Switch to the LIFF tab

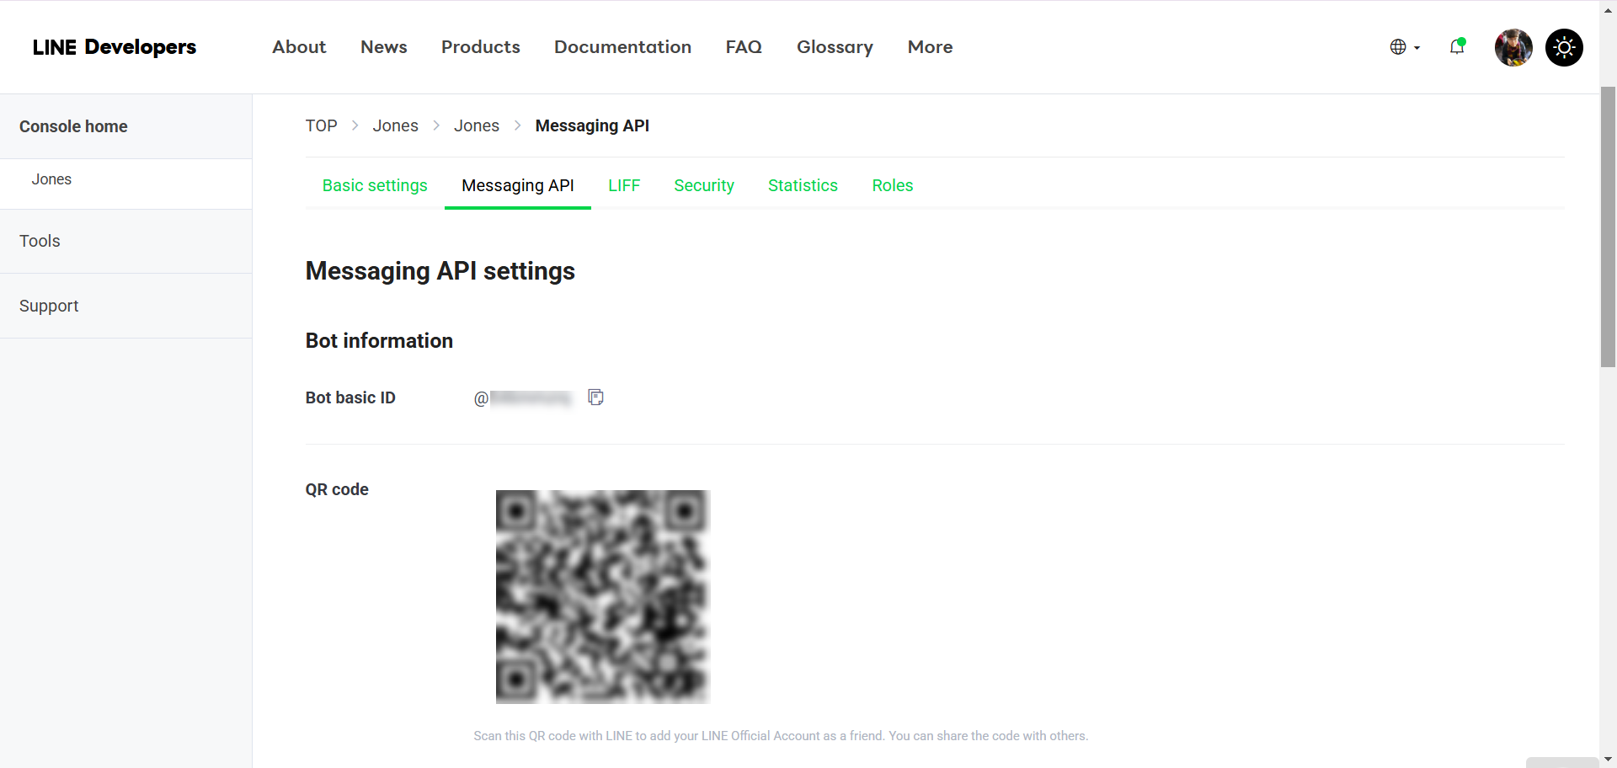click(x=624, y=185)
